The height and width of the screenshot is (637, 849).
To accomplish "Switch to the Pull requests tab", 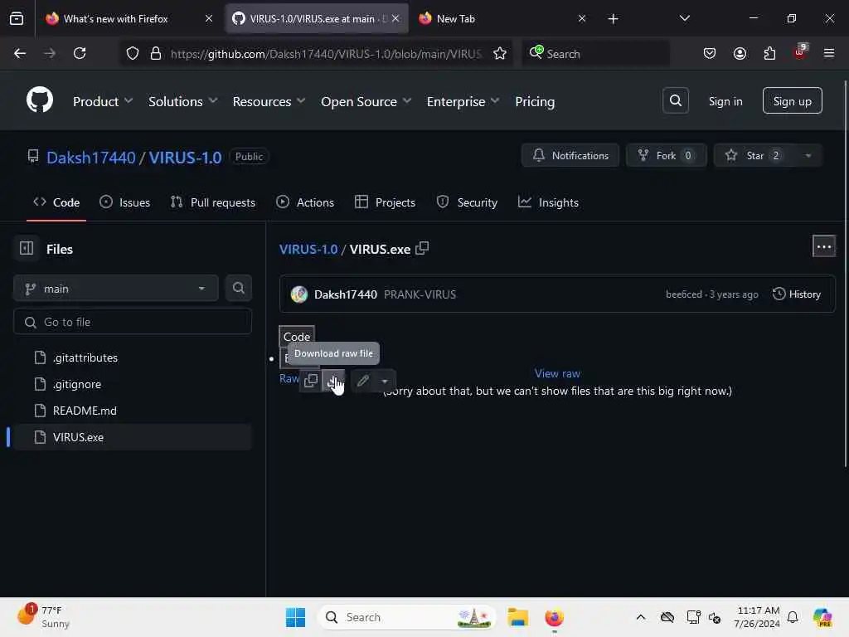I will click(x=213, y=202).
